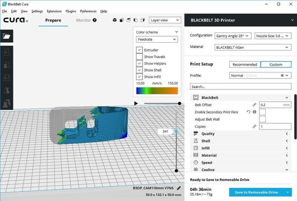Switch to the Monitor tab
297x201 pixels.
[84, 20]
